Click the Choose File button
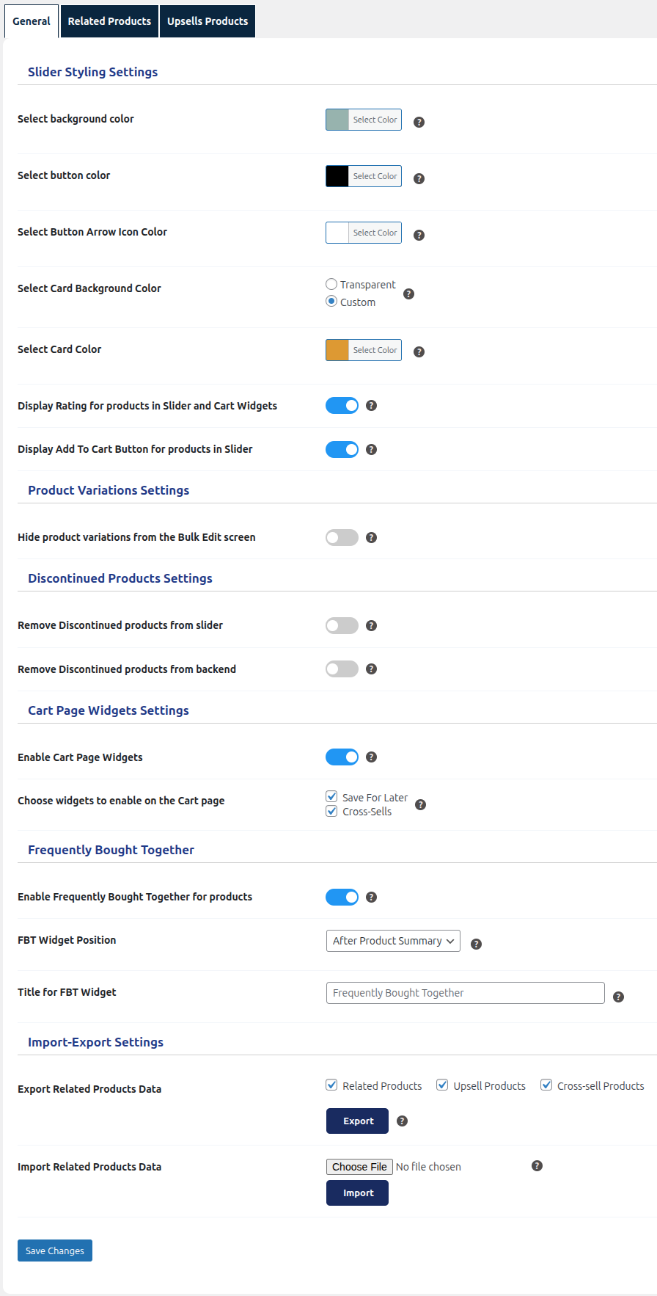The width and height of the screenshot is (657, 1296). coord(359,1167)
